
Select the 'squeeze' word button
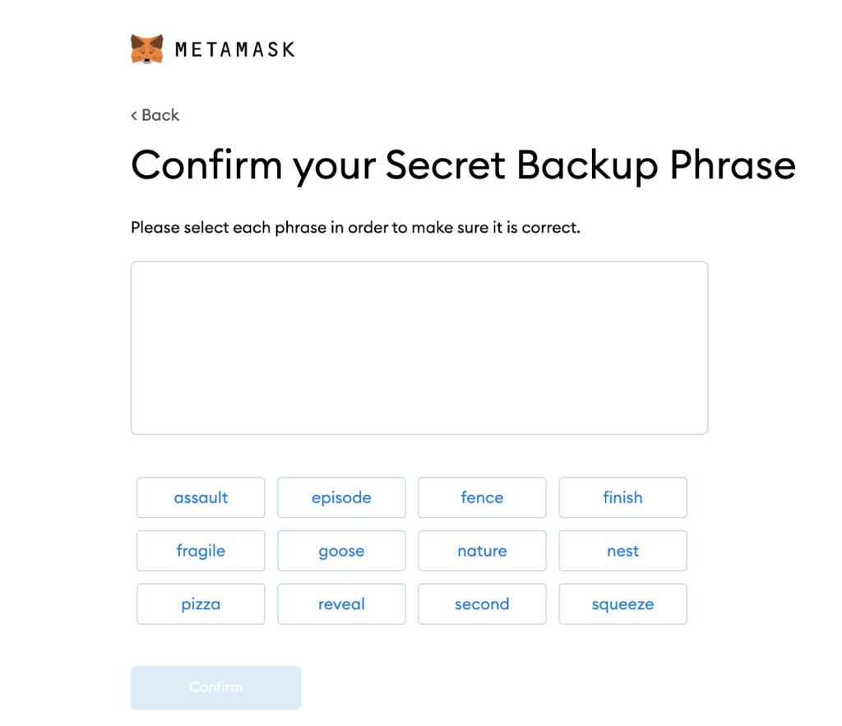[x=622, y=604]
